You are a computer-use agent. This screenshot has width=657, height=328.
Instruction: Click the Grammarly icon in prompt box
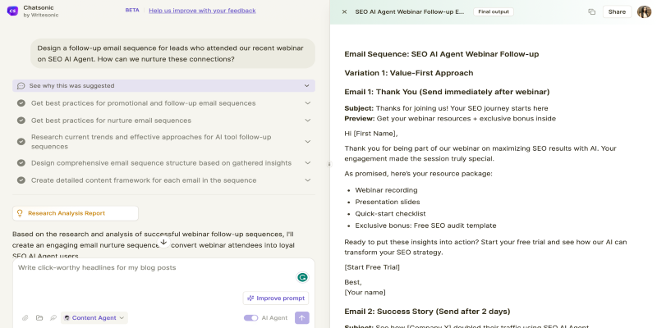coord(302,277)
